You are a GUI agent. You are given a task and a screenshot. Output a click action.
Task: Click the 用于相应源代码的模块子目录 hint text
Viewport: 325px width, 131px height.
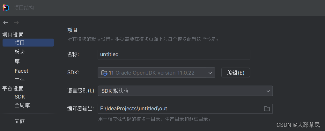pos(155,119)
